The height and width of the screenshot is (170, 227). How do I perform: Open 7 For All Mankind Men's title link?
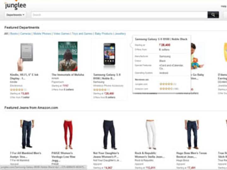(26, 155)
